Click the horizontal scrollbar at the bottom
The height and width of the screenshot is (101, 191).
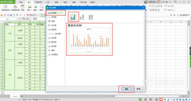[x=147, y=96]
